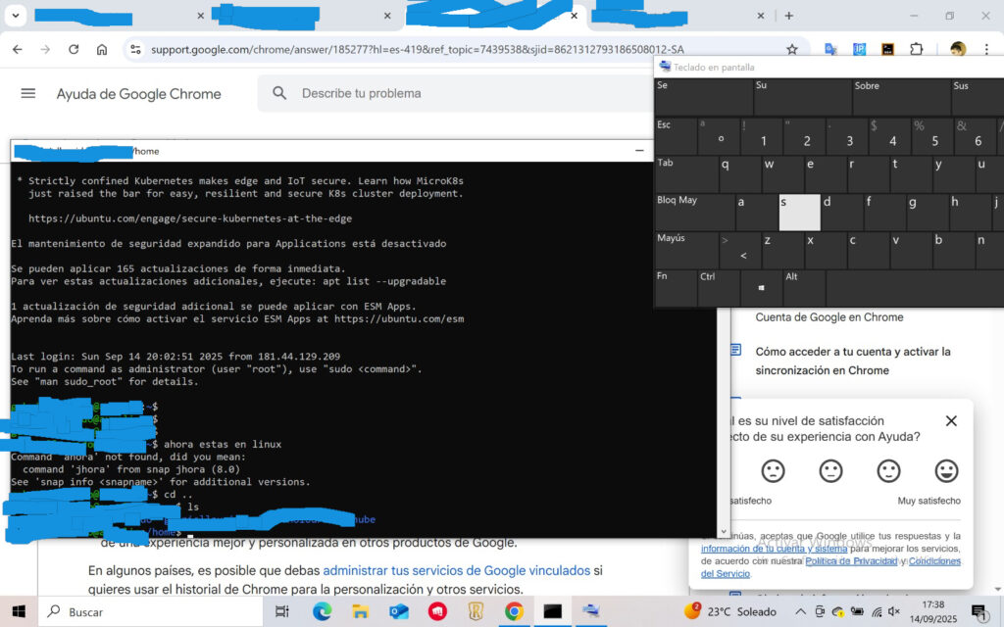Go back to the previous page in Chrome
The height and width of the screenshot is (627, 1004).
click(18, 49)
